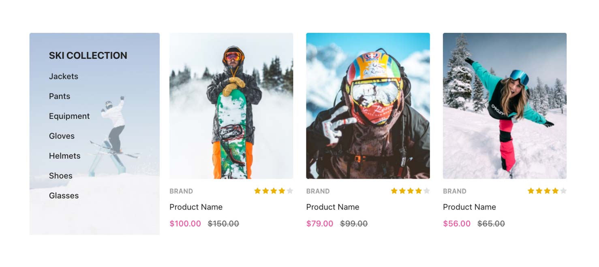599x267 pixels.
Task: Select Pants in Ski Collection menu
Action: (60, 96)
